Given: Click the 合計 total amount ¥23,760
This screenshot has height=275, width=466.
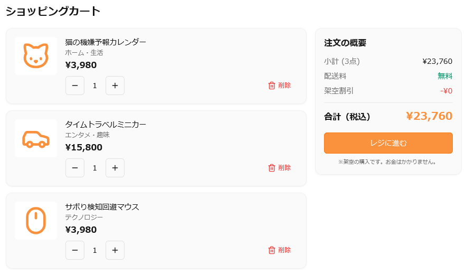Looking at the screenshot, I should (429, 116).
